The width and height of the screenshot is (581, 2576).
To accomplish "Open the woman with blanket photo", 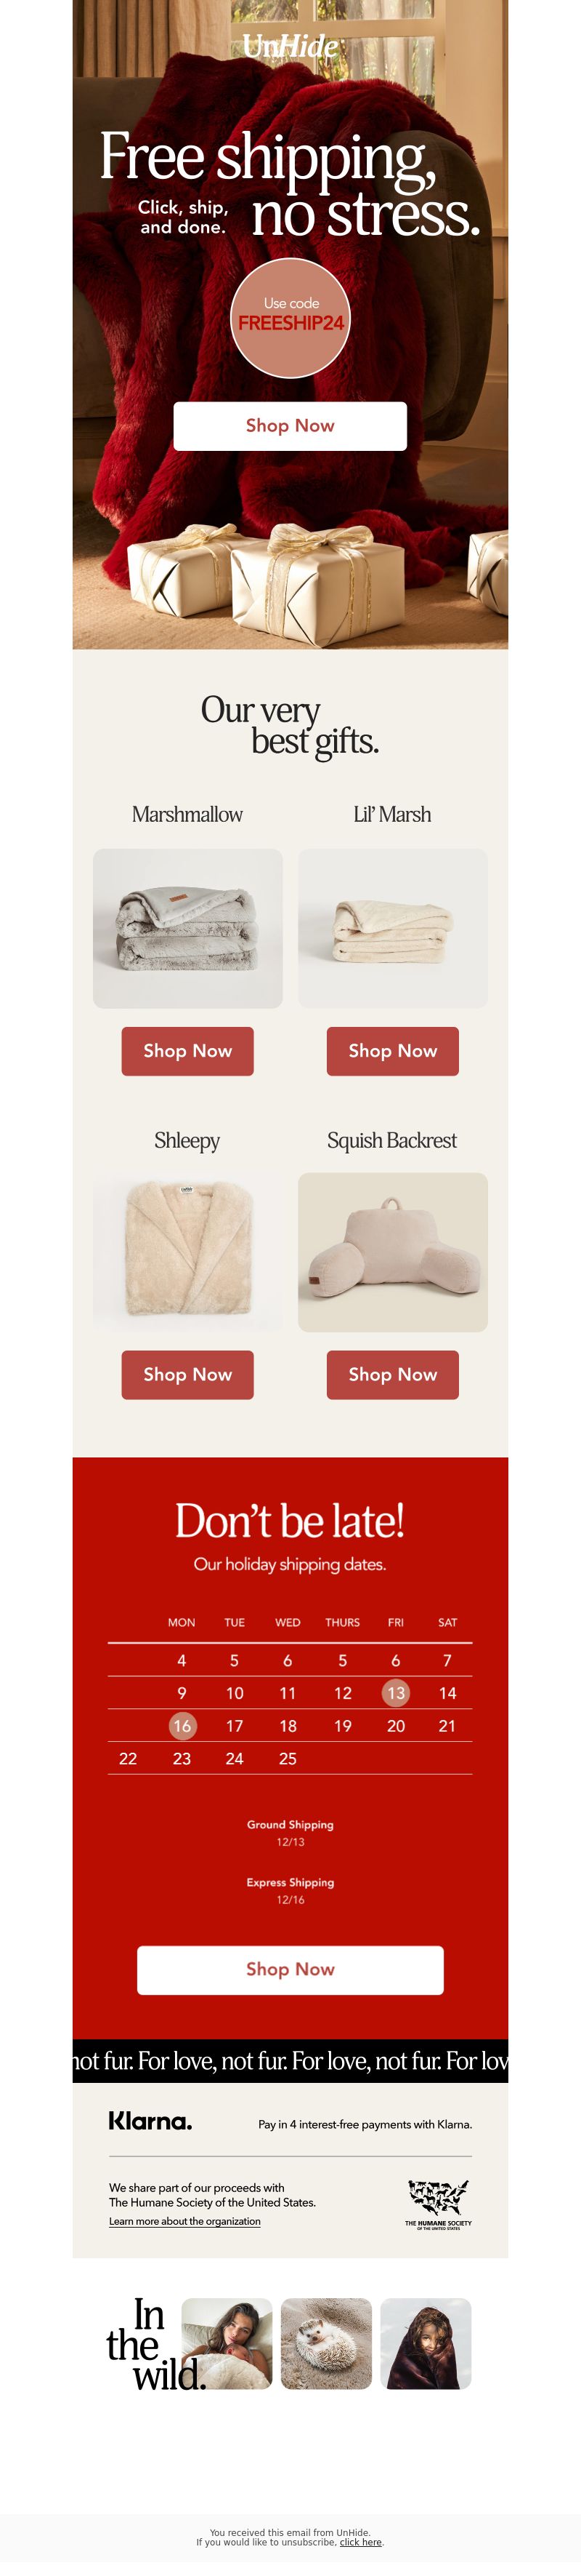I will tap(227, 2343).
